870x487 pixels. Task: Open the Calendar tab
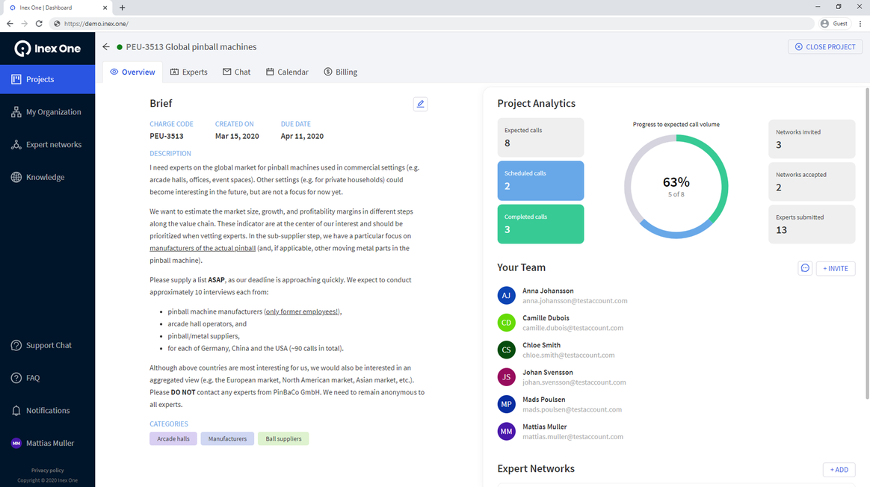click(x=287, y=72)
